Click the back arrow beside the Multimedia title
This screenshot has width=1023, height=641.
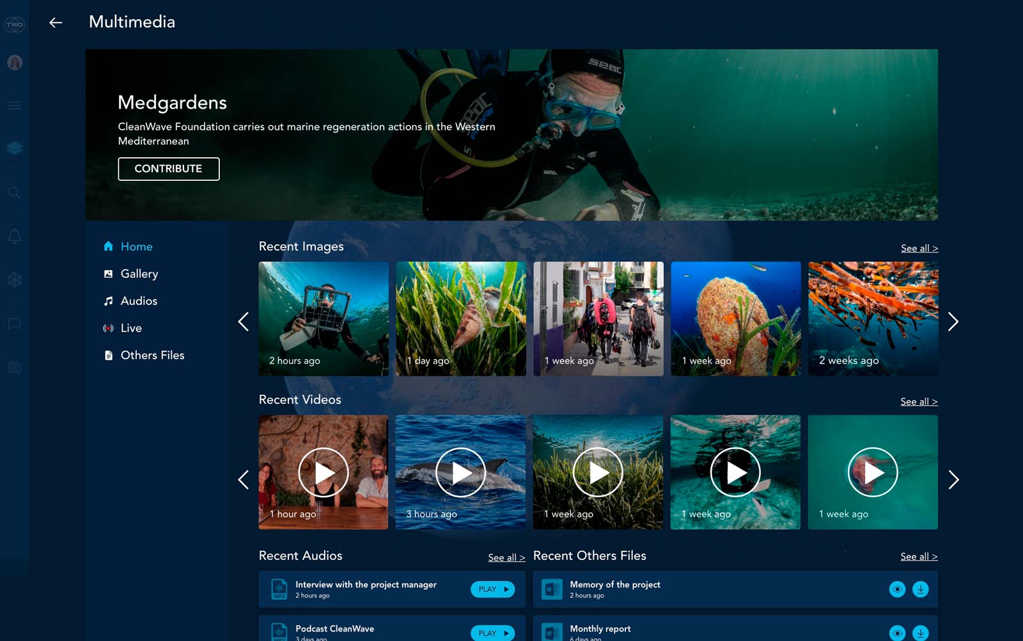[x=56, y=22]
